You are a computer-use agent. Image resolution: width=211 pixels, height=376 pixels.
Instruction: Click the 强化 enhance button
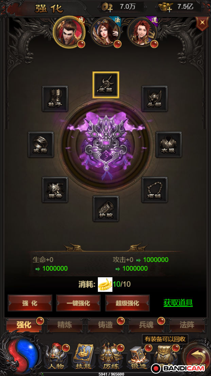tap(30, 303)
